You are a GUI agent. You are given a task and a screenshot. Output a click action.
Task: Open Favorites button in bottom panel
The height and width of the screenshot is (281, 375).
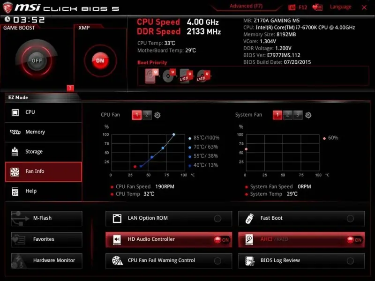pos(46,239)
